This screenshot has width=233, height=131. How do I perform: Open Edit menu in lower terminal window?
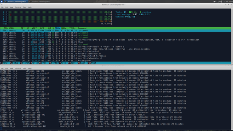point(7,68)
